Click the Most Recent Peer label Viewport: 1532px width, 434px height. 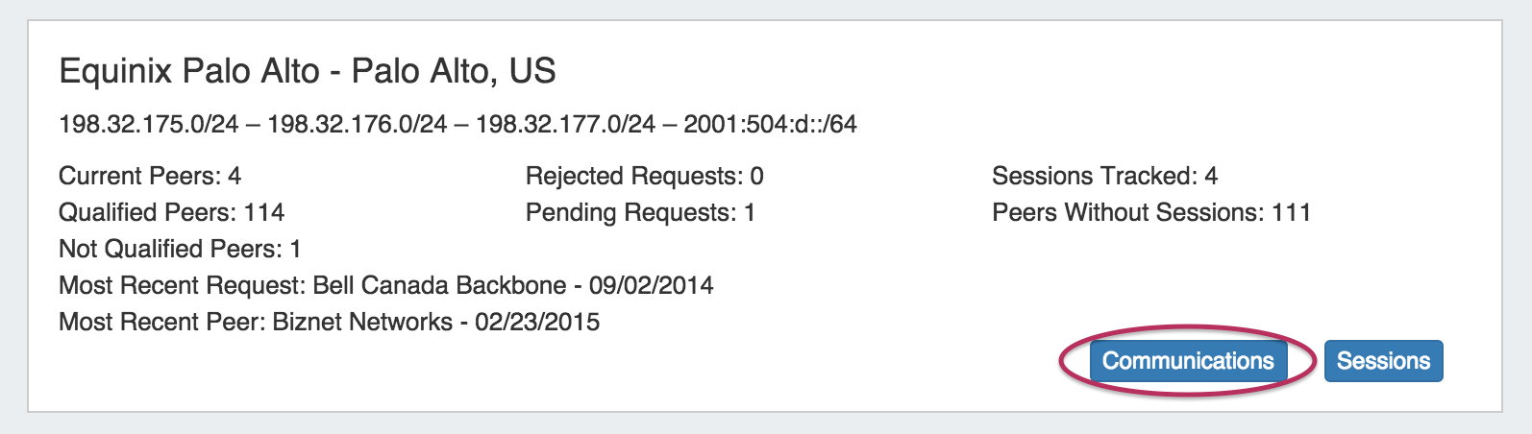coord(161,322)
